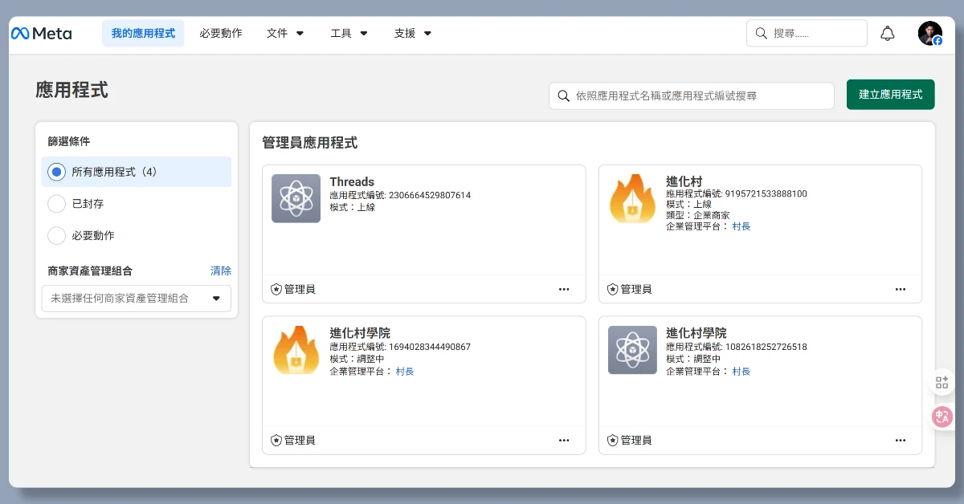Go to the 我的應用程式 tab
This screenshot has width=964, height=504.
tap(143, 34)
